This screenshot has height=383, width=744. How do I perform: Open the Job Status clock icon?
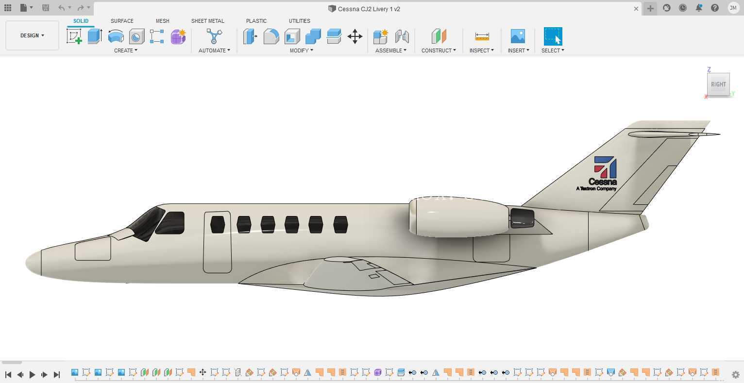point(683,8)
